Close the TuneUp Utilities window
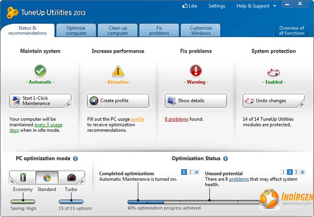The width and height of the screenshot is (314, 217). 300,4
